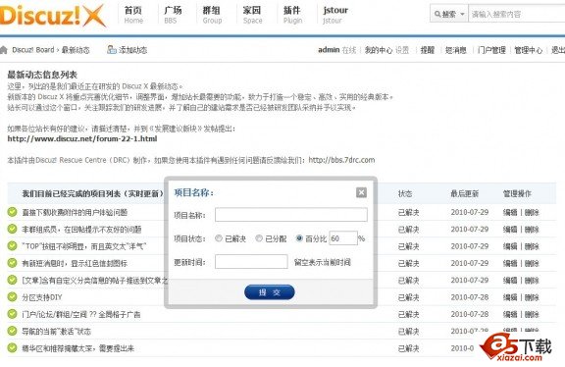This screenshot has width=565, height=367.
Task: Click 编辑 for 非群组成员 row
Action: coord(510,230)
